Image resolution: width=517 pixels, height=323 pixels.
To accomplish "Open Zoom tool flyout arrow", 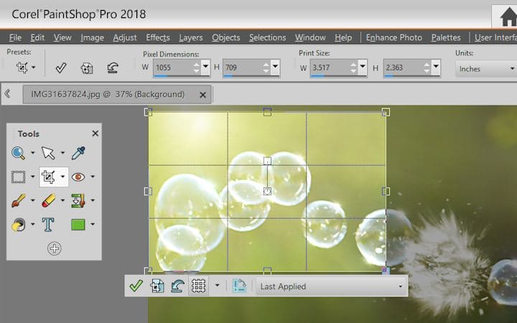I will [x=32, y=153].
